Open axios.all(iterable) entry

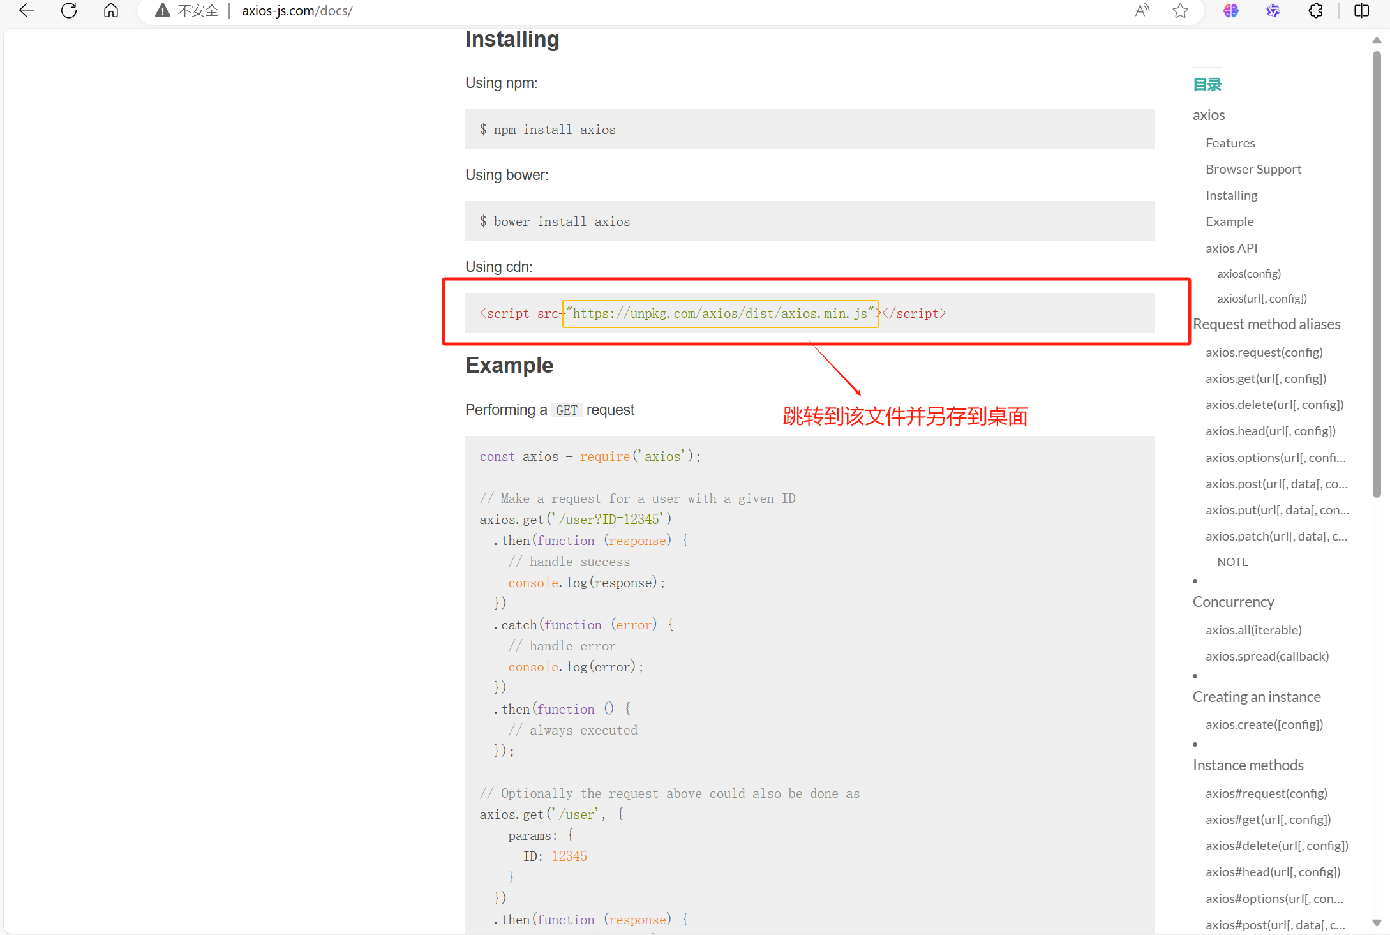pos(1253,630)
